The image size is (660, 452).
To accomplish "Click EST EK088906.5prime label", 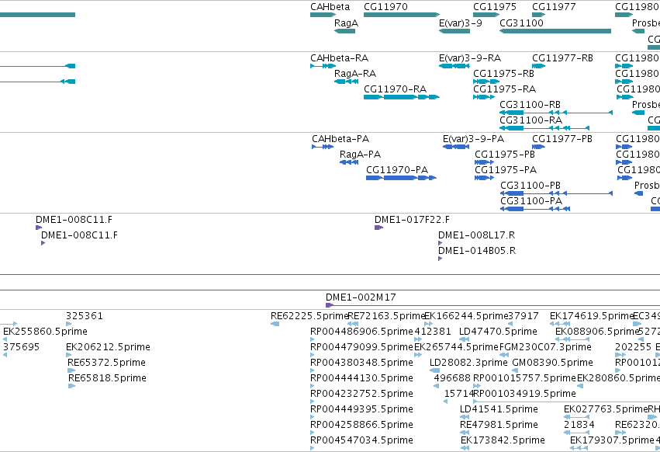I will coord(597,332).
